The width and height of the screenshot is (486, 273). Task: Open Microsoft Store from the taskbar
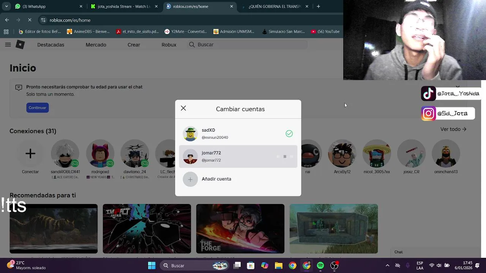(251, 265)
